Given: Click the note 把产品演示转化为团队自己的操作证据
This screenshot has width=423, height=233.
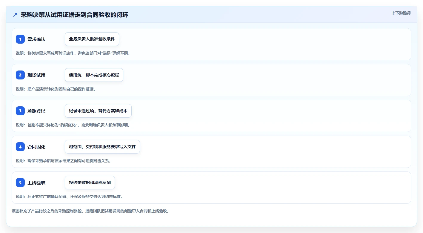Looking at the screenshot, I should coord(56,89).
